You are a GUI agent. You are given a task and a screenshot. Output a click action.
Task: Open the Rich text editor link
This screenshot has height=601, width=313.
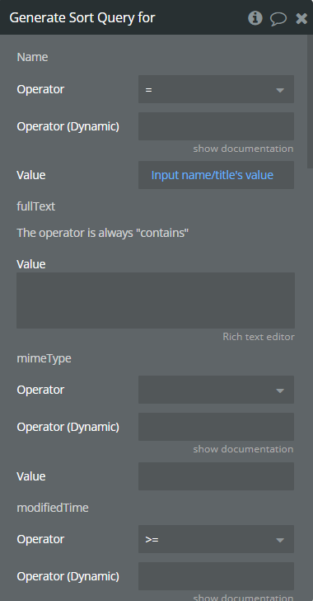259,337
